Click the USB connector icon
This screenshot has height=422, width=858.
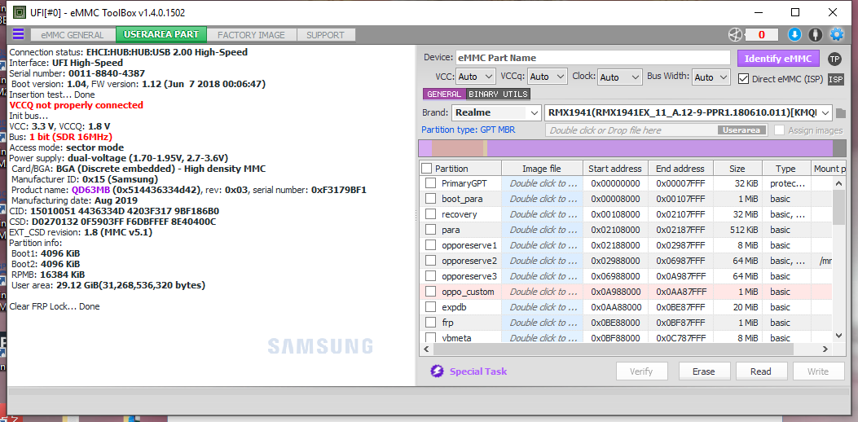[x=816, y=35]
